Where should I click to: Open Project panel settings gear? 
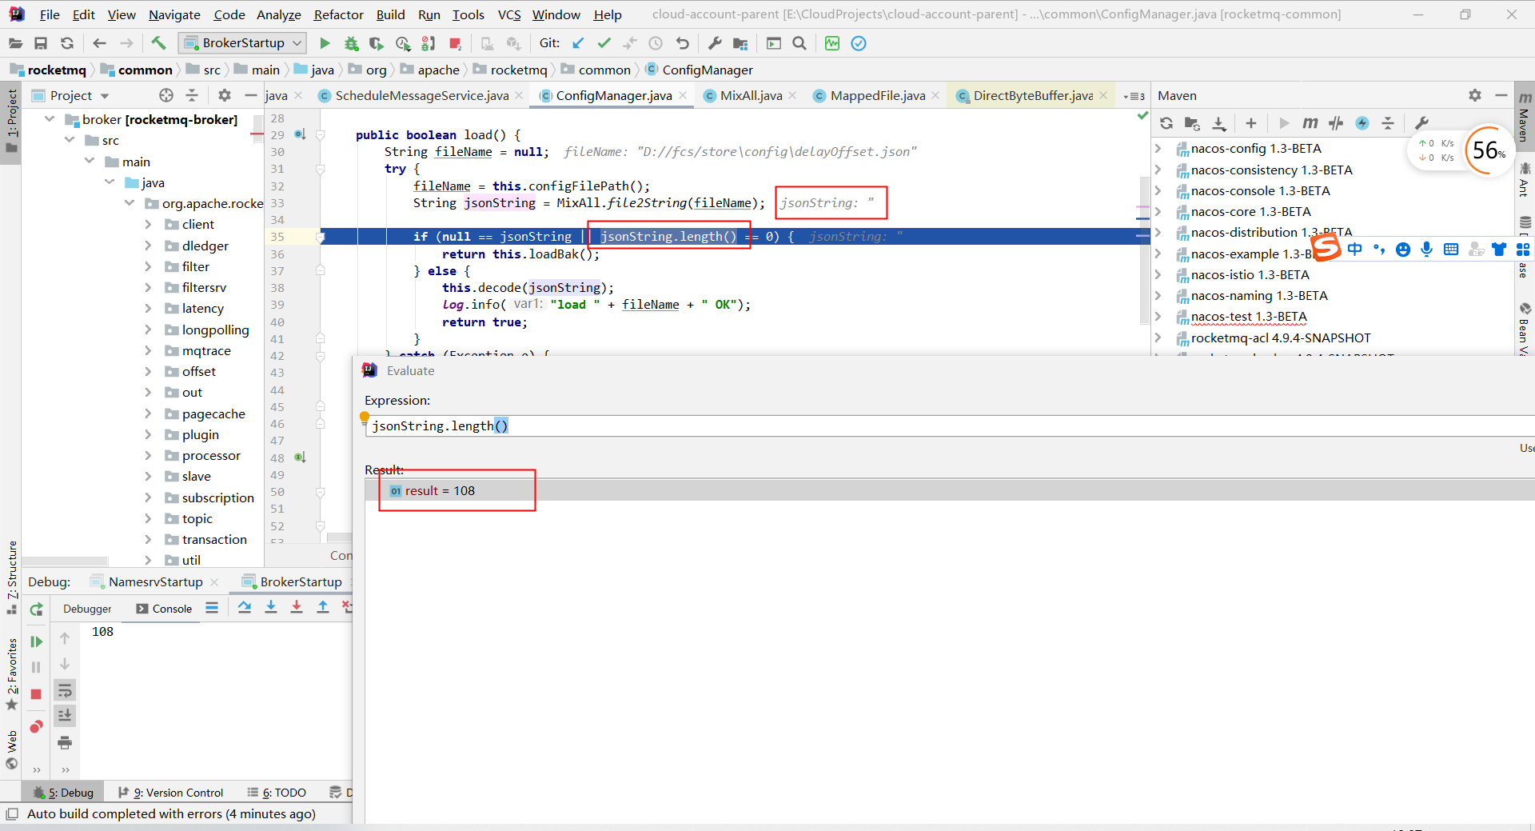coord(225,95)
